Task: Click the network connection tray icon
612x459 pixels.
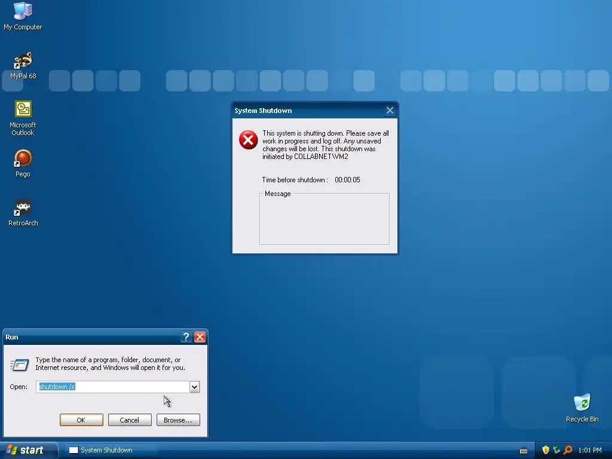Action: 556,450
